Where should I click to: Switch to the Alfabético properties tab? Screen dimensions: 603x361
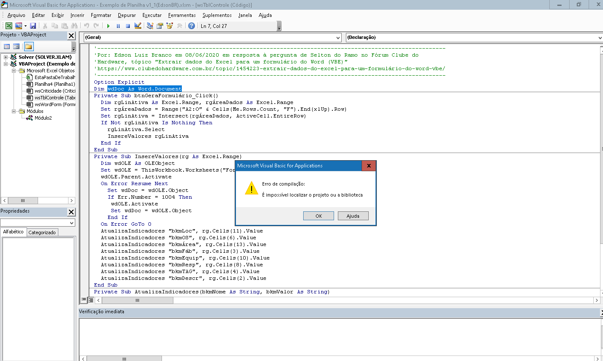pyautogui.click(x=14, y=232)
